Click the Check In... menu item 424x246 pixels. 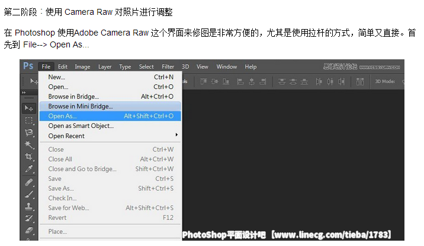tap(110, 198)
